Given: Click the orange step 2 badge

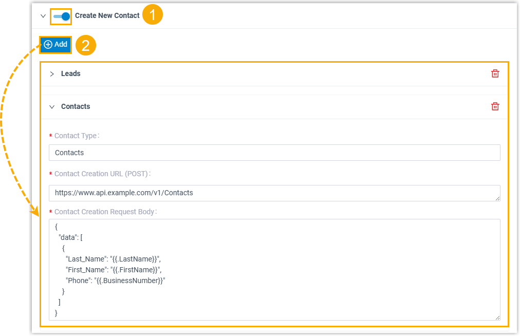Looking at the screenshot, I should pyautogui.click(x=86, y=45).
